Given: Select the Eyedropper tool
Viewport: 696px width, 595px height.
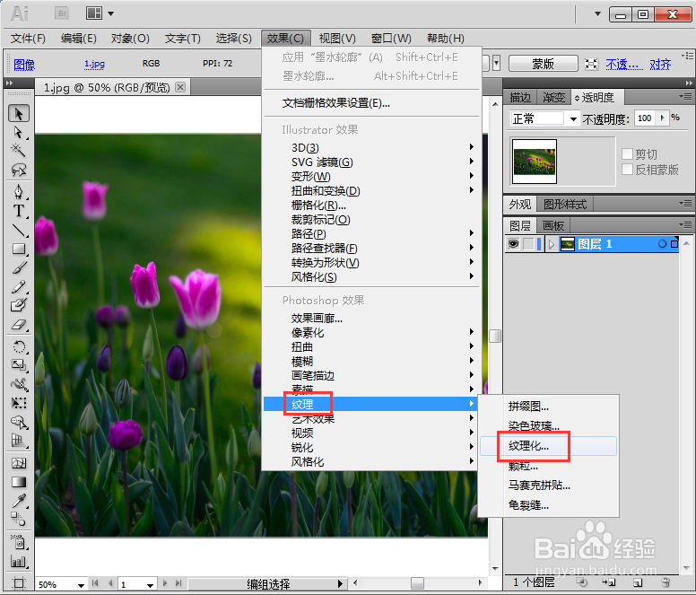Looking at the screenshot, I should (x=19, y=501).
